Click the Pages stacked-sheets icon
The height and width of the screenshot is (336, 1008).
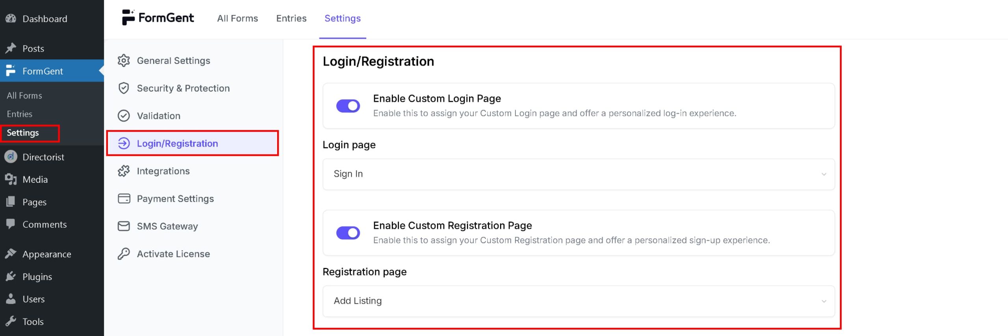11,202
